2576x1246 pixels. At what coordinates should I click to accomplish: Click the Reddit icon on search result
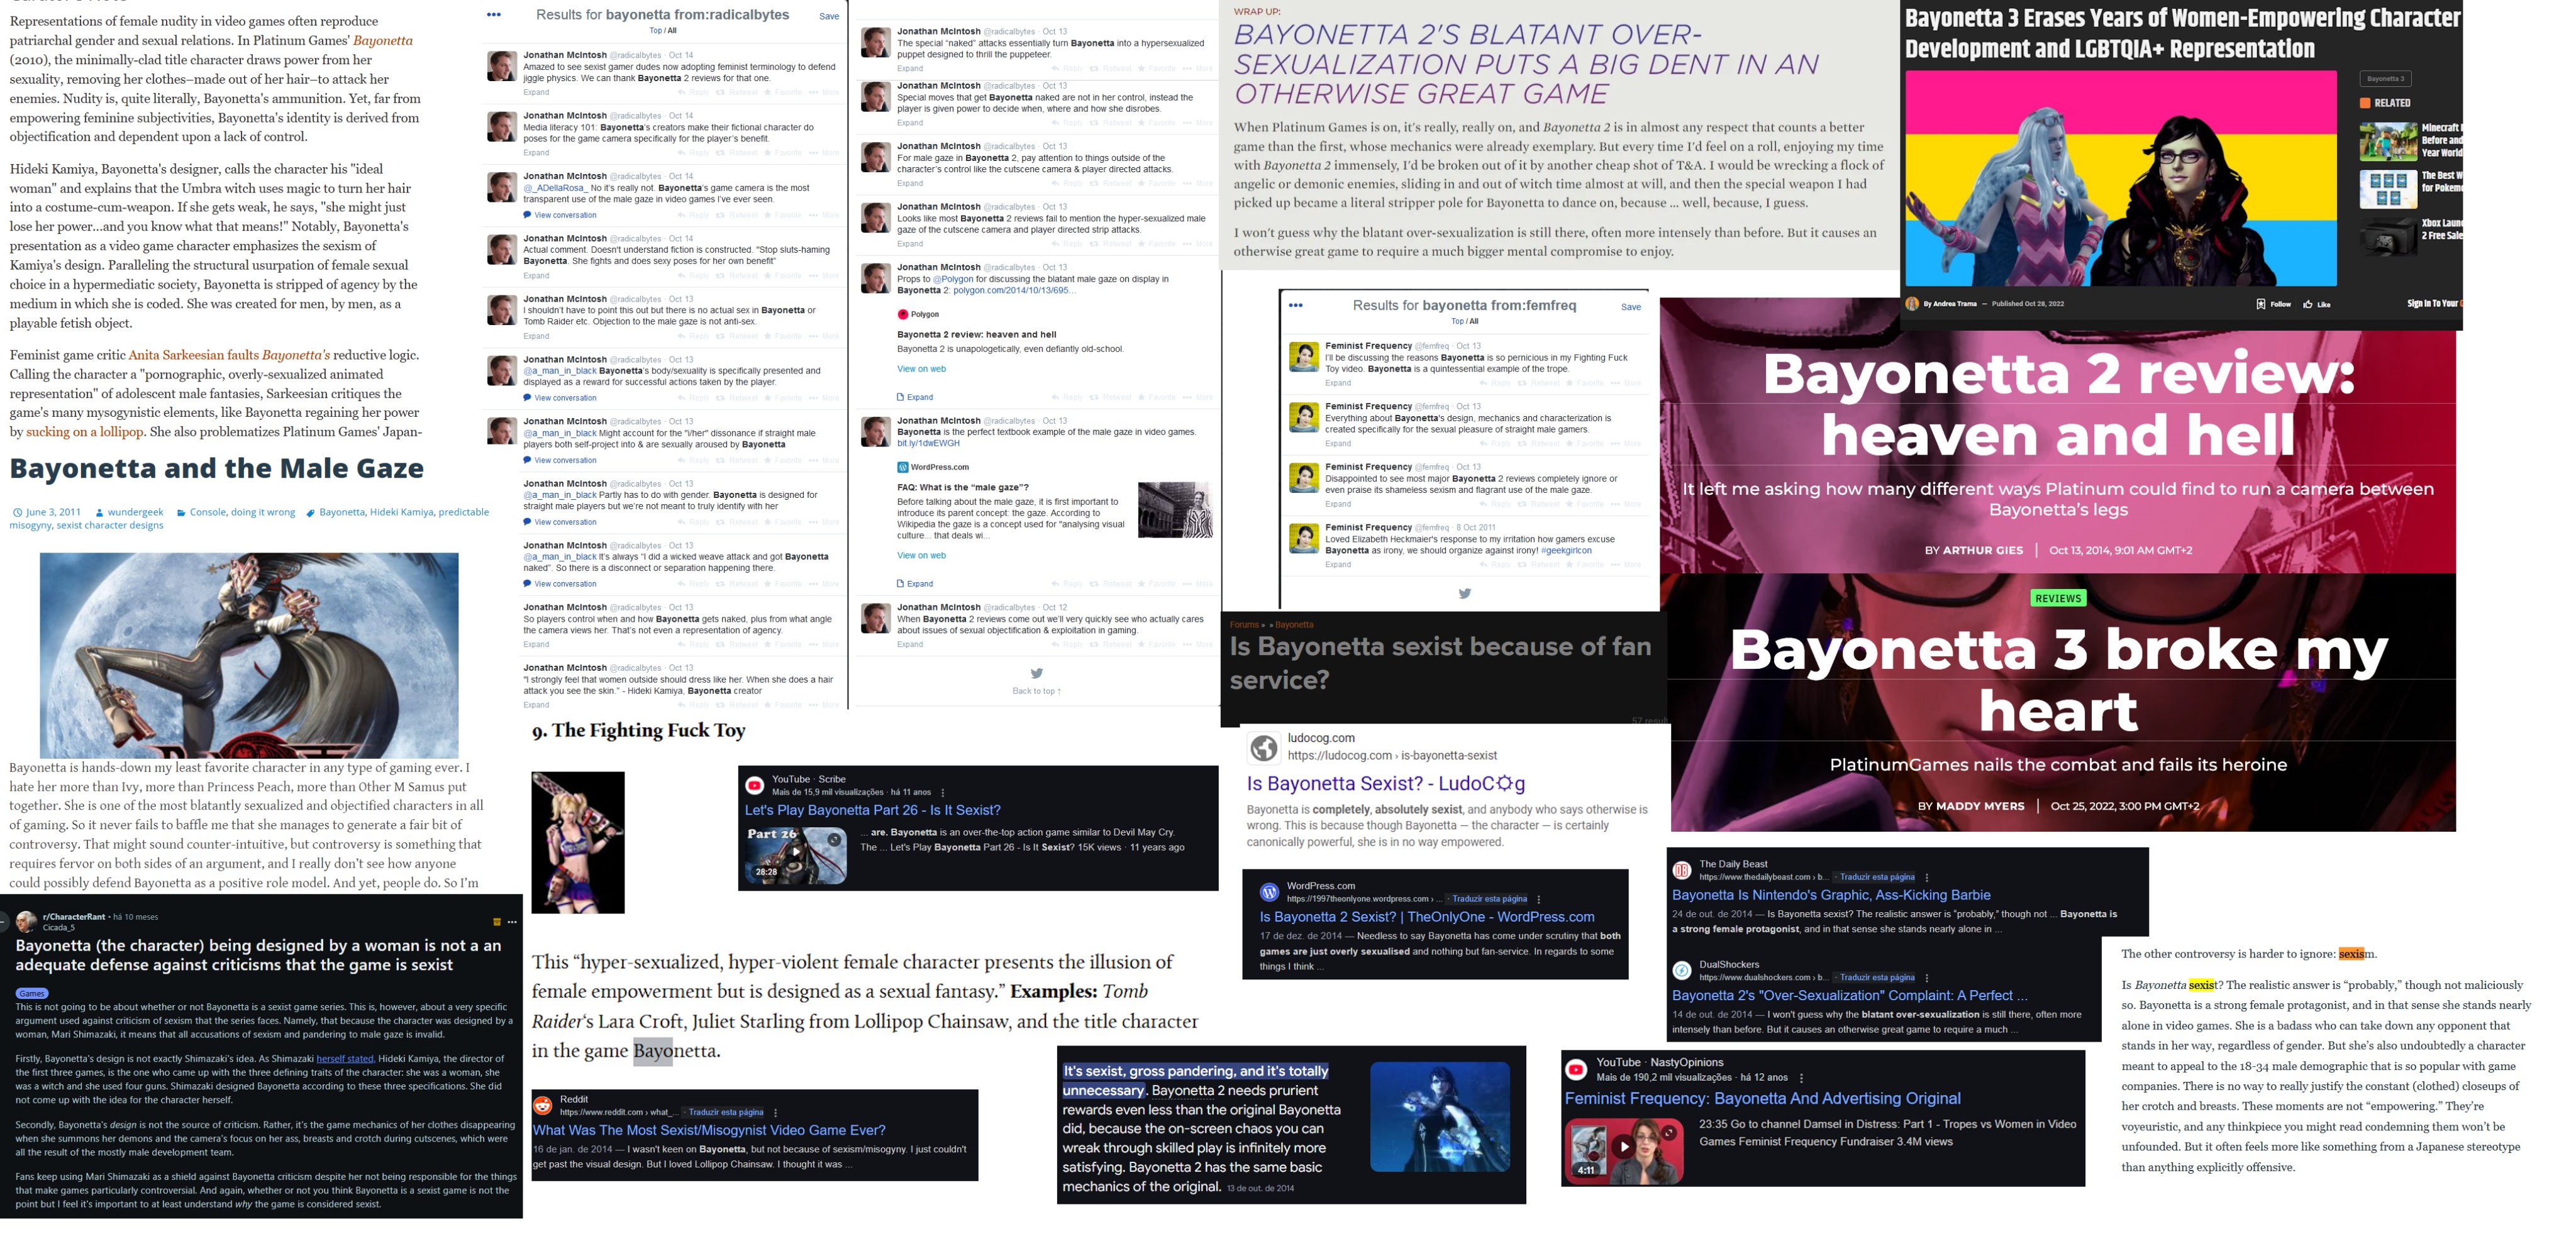(x=543, y=1105)
